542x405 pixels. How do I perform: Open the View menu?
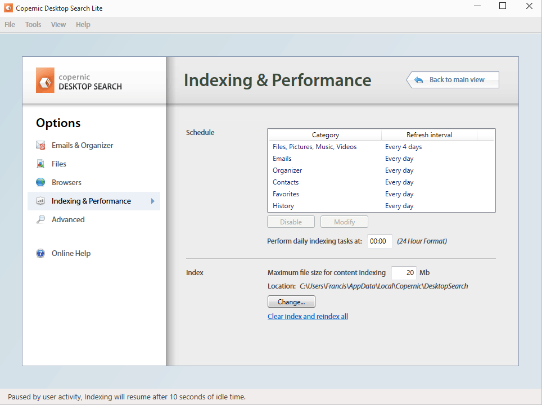point(58,25)
